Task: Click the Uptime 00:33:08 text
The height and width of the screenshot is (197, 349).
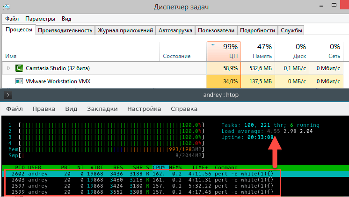Action: pyautogui.click(x=247, y=137)
